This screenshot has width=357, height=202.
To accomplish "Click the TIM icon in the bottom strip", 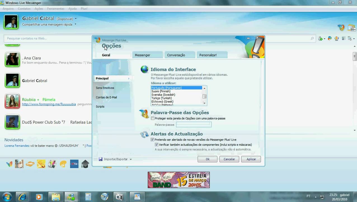I will tap(74, 164).
